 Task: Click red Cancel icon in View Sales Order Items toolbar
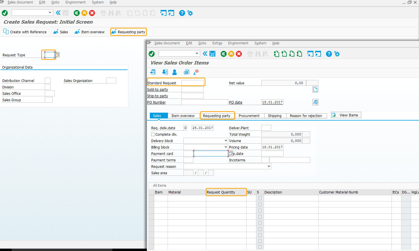click(239, 54)
